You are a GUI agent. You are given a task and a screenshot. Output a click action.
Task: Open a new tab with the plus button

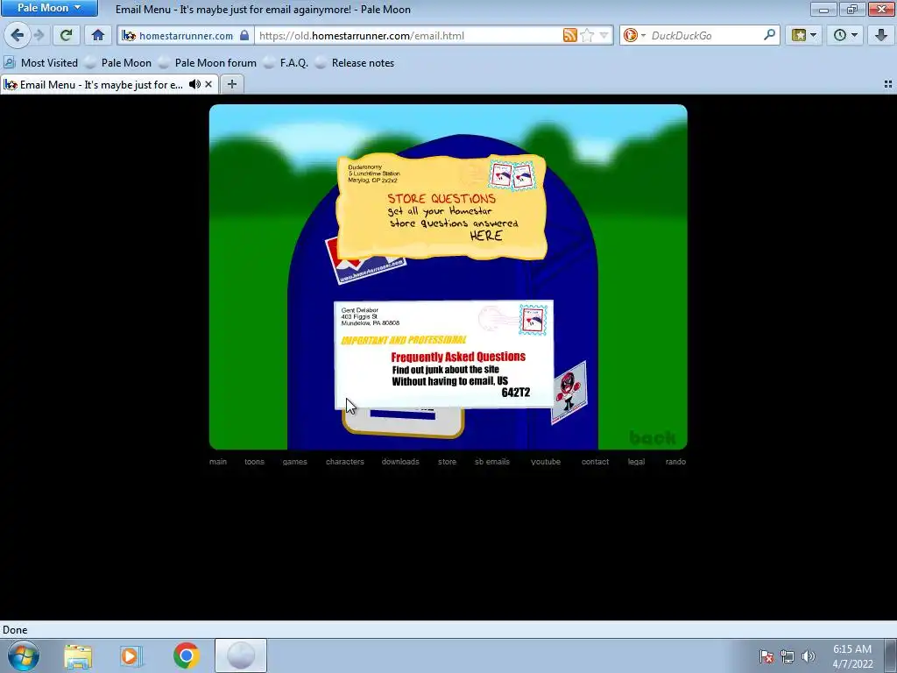231,85
